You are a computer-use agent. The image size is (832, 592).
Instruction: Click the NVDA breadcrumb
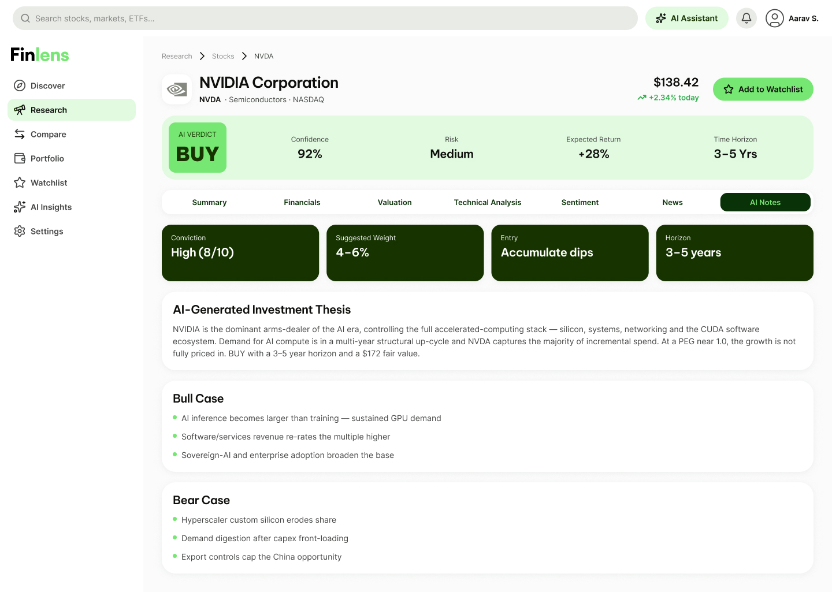point(263,56)
